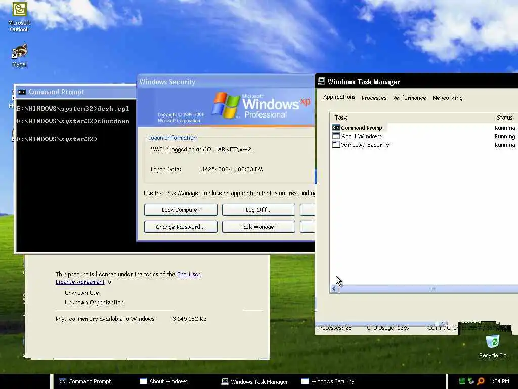Screen dimensions: 518x389
Task: Switch to Windows Task Manager in the taskbar
Action: [255, 381]
